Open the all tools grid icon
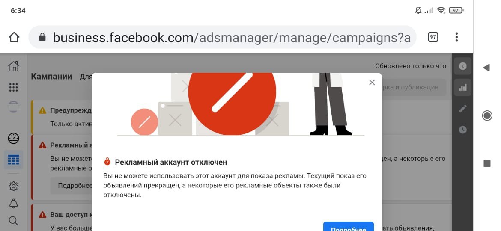The height and width of the screenshot is (231, 501). pyautogui.click(x=13, y=87)
